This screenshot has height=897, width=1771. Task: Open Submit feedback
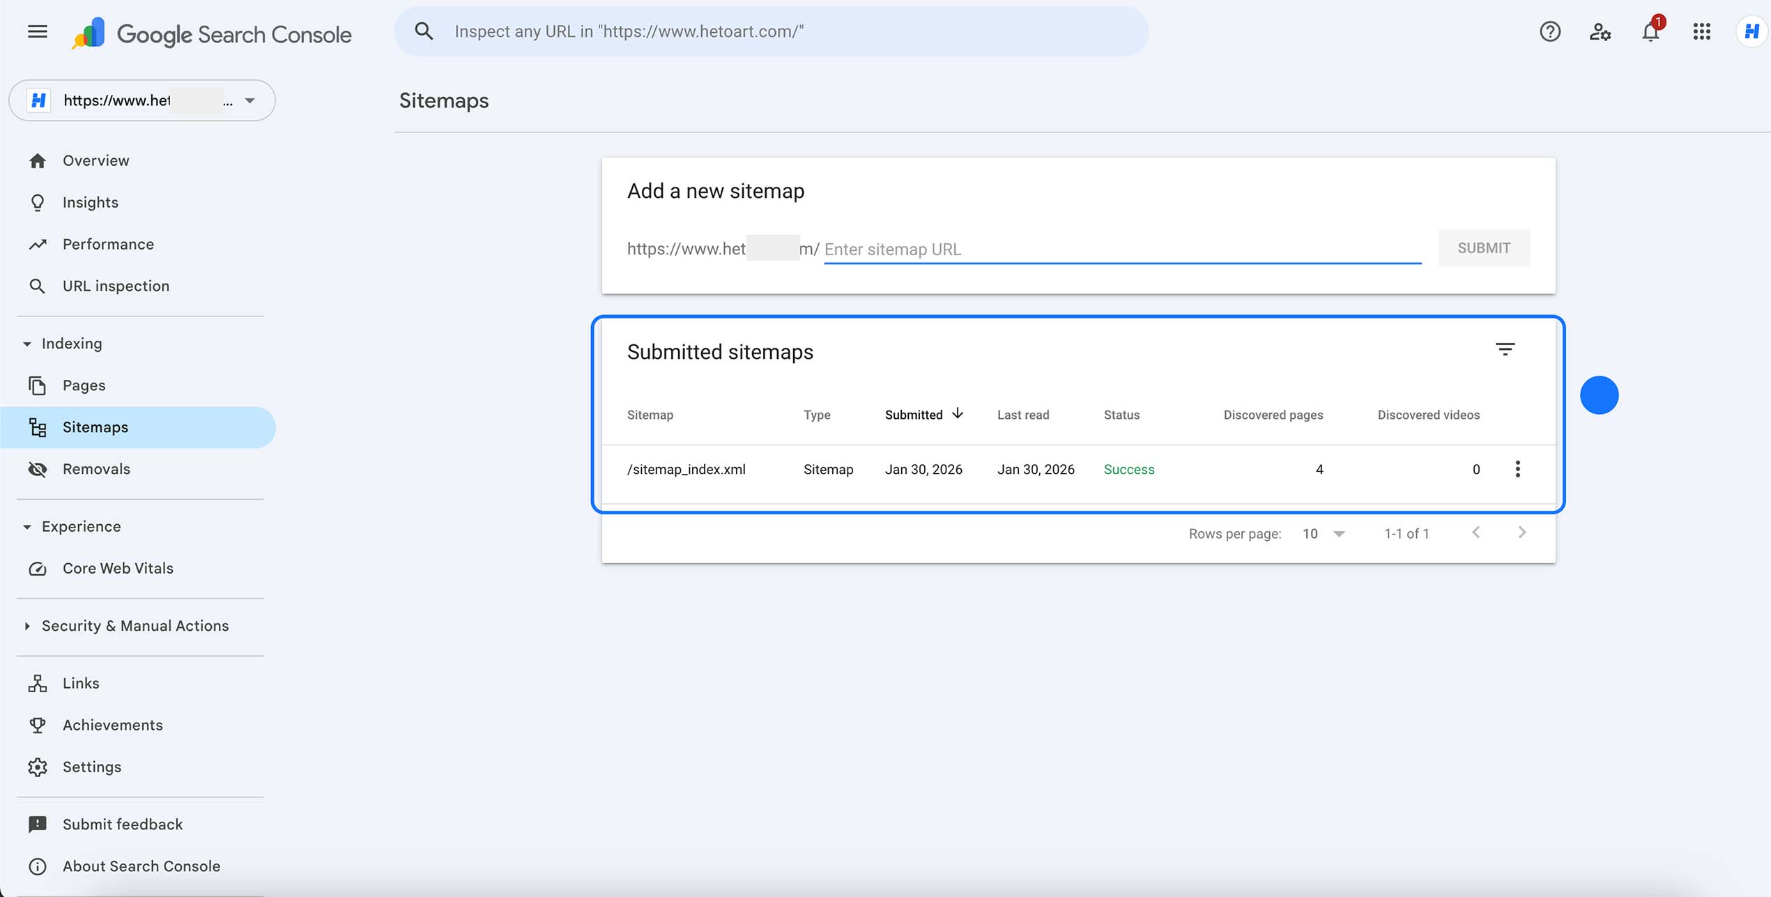click(x=123, y=824)
